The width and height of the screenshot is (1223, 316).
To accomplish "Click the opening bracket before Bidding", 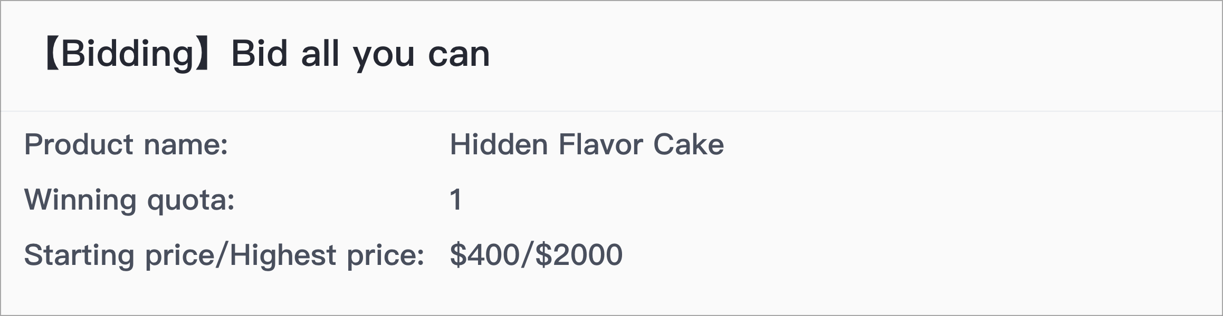I will 52,54.
